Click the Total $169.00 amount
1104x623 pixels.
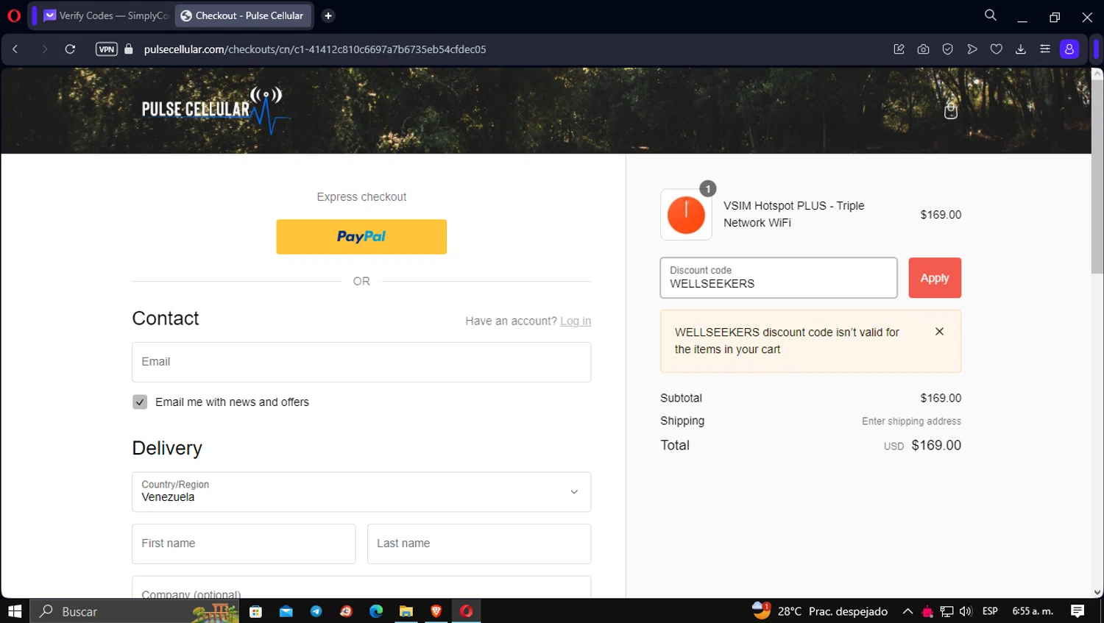point(936,445)
